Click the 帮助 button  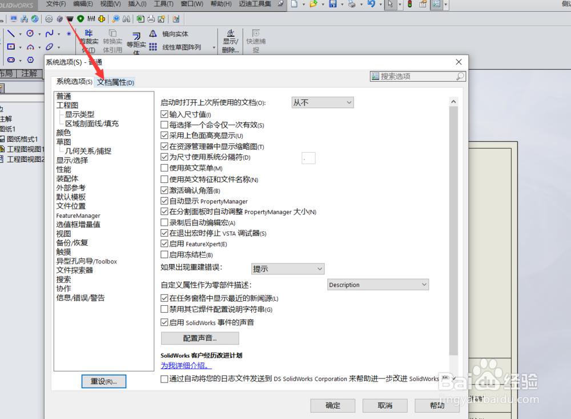click(x=437, y=405)
